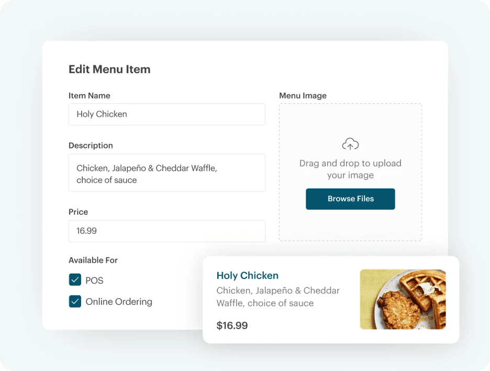The height and width of the screenshot is (371, 490).
Task: Click the Item Name field containing Holy Chicken
Action: pos(166,114)
